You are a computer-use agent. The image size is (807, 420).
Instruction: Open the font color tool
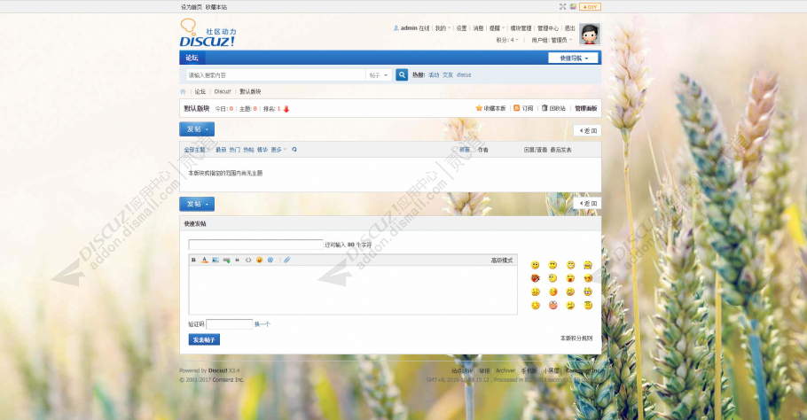click(204, 261)
